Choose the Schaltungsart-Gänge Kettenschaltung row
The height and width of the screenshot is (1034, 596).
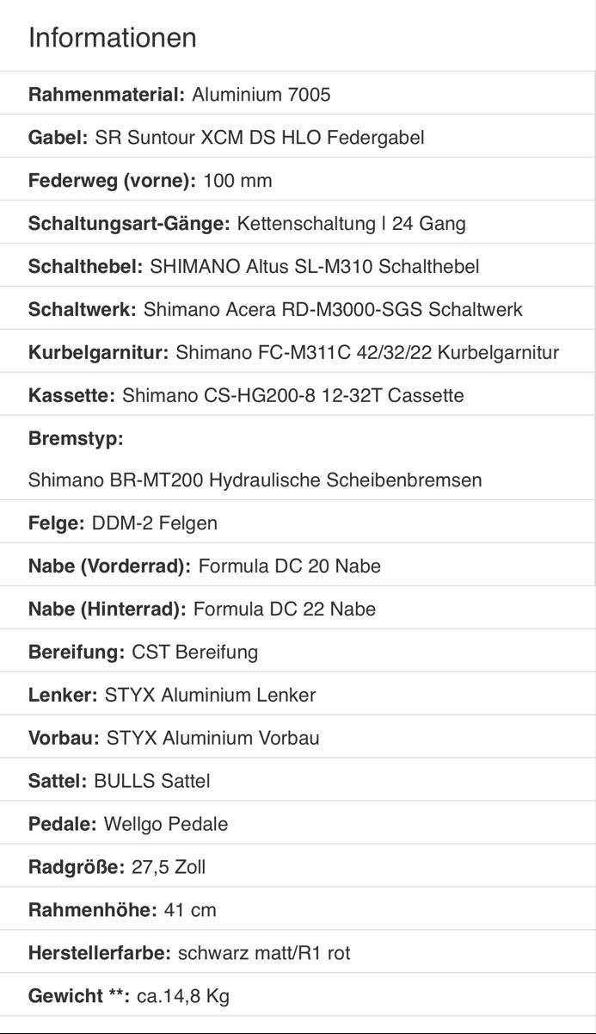(298, 223)
